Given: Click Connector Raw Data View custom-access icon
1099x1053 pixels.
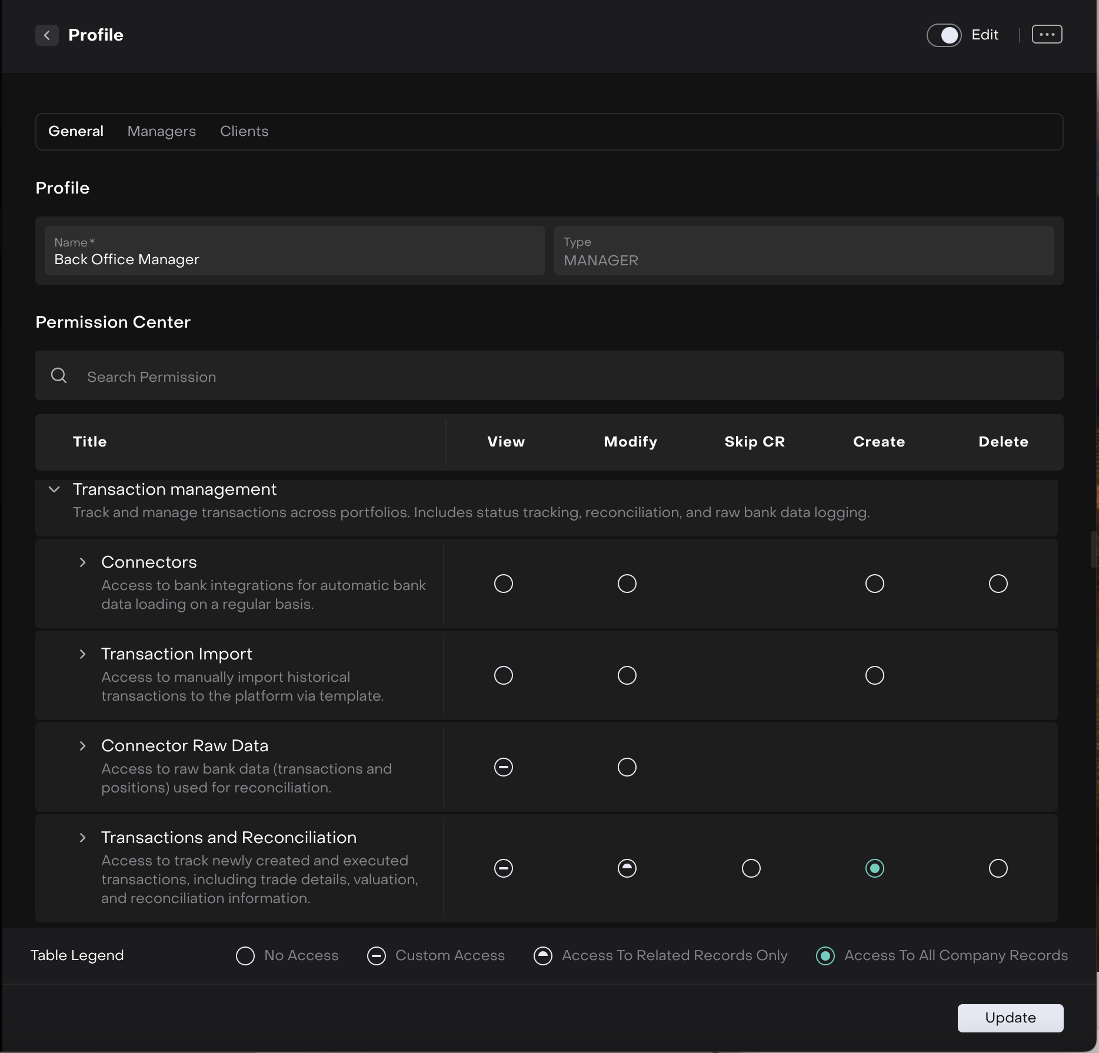Looking at the screenshot, I should (x=504, y=767).
